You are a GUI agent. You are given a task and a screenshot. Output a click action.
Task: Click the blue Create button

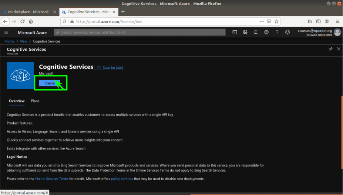coord(50,83)
